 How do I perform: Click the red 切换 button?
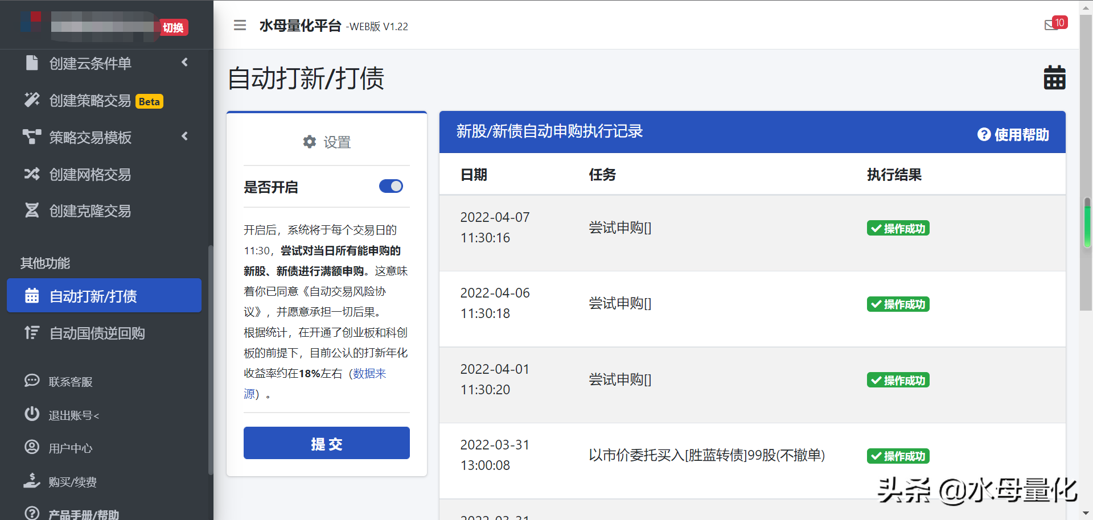[174, 27]
